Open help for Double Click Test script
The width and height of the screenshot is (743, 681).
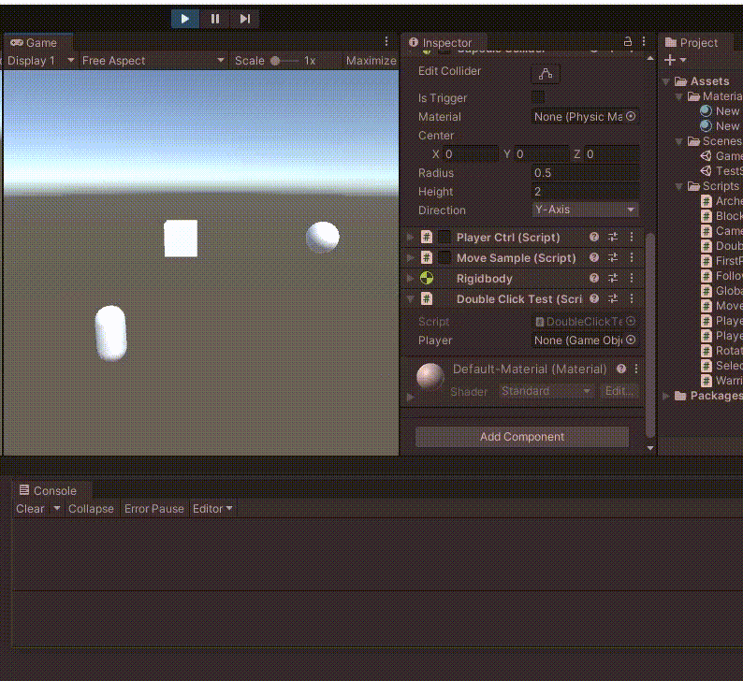pos(594,298)
